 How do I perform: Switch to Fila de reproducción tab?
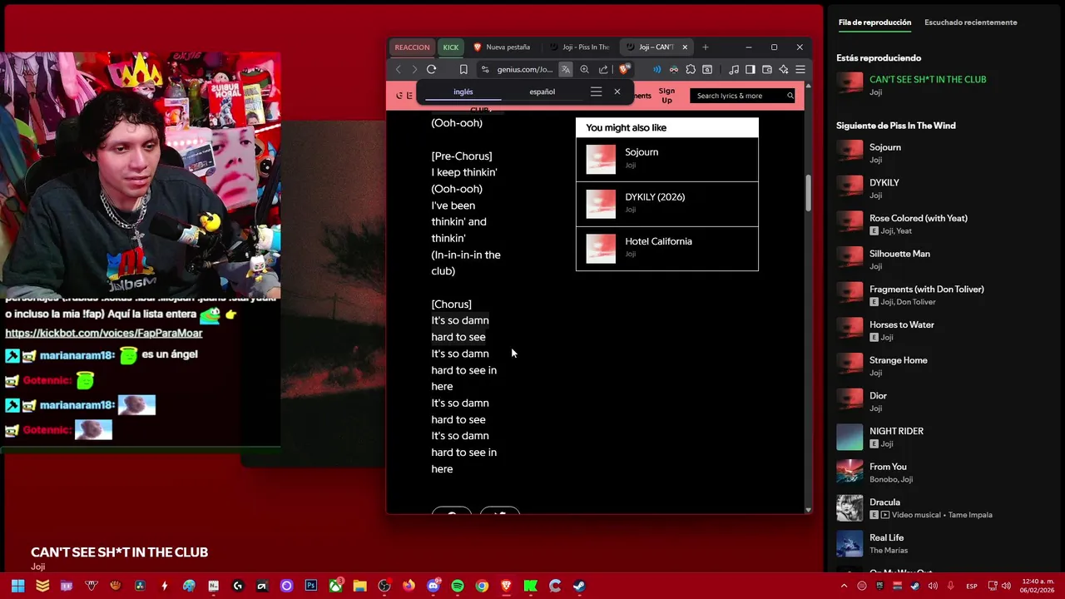click(874, 22)
